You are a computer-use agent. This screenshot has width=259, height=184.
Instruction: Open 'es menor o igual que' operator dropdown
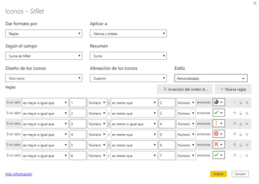click(x=134, y=124)
